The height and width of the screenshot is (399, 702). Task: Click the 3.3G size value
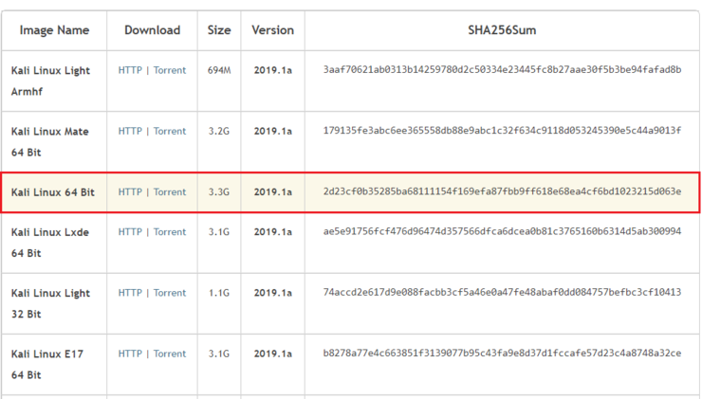[x=219, y=191]
